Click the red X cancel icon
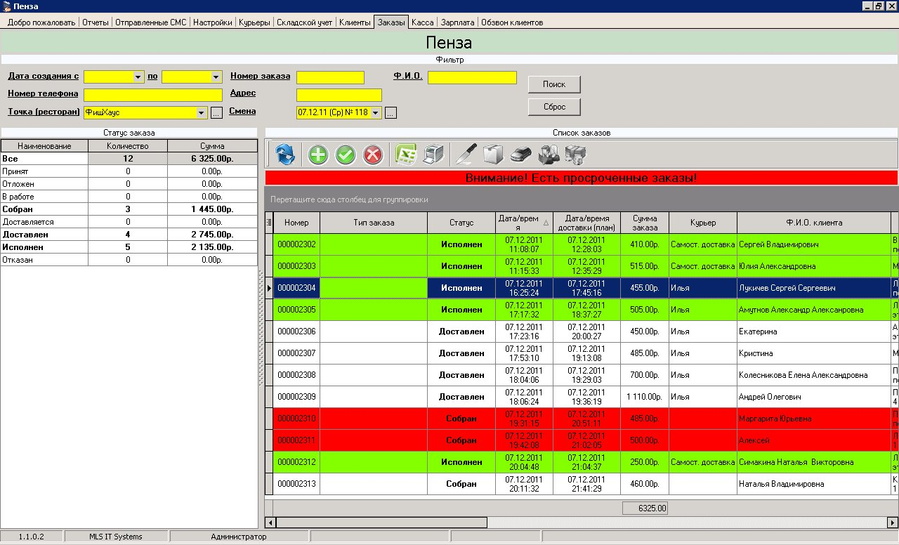Screen dimensions: 899x545 click(x=373, y=155)
